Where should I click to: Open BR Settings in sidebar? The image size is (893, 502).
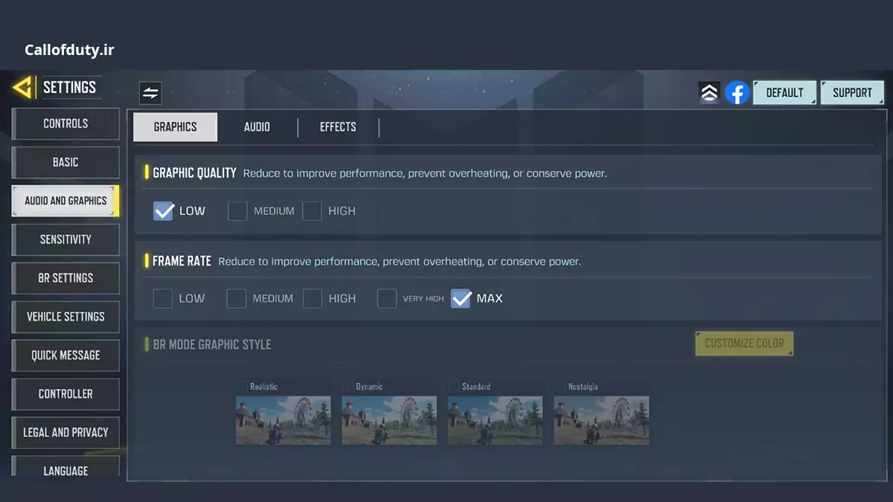(65, 278)
